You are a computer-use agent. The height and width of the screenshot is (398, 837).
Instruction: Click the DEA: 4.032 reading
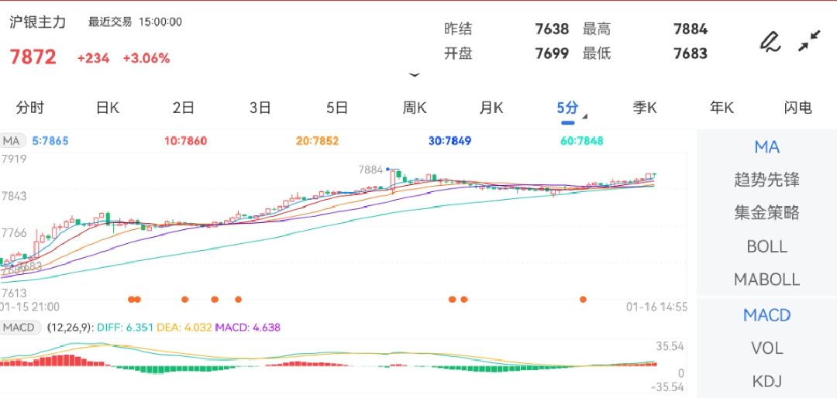click(x=184, y=327)
